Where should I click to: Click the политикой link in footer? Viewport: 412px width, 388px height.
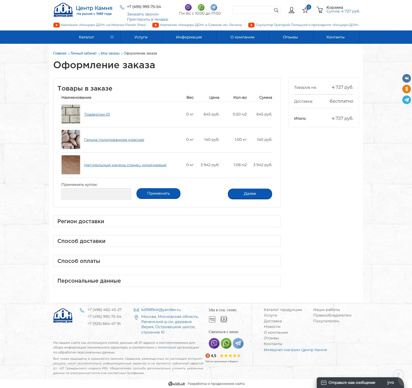[x=167, y=347]
